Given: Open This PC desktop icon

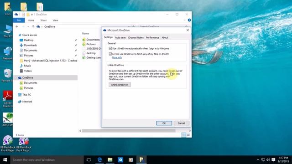Looking at the screenshot, I should tap(8, 31).
